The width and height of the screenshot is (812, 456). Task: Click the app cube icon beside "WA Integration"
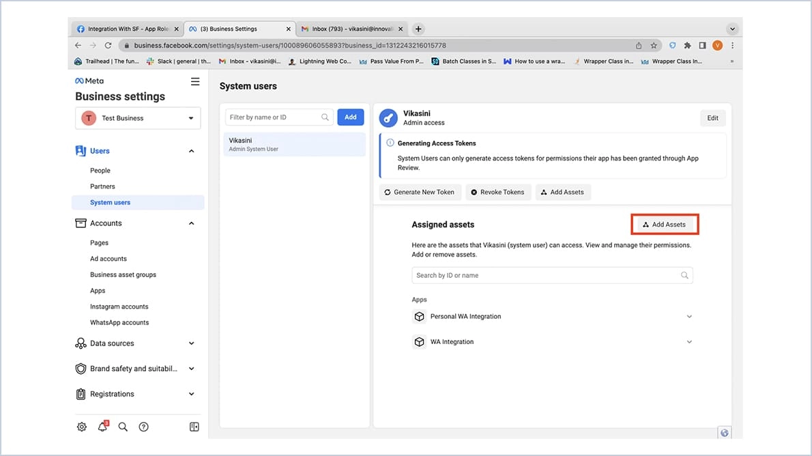419,341
